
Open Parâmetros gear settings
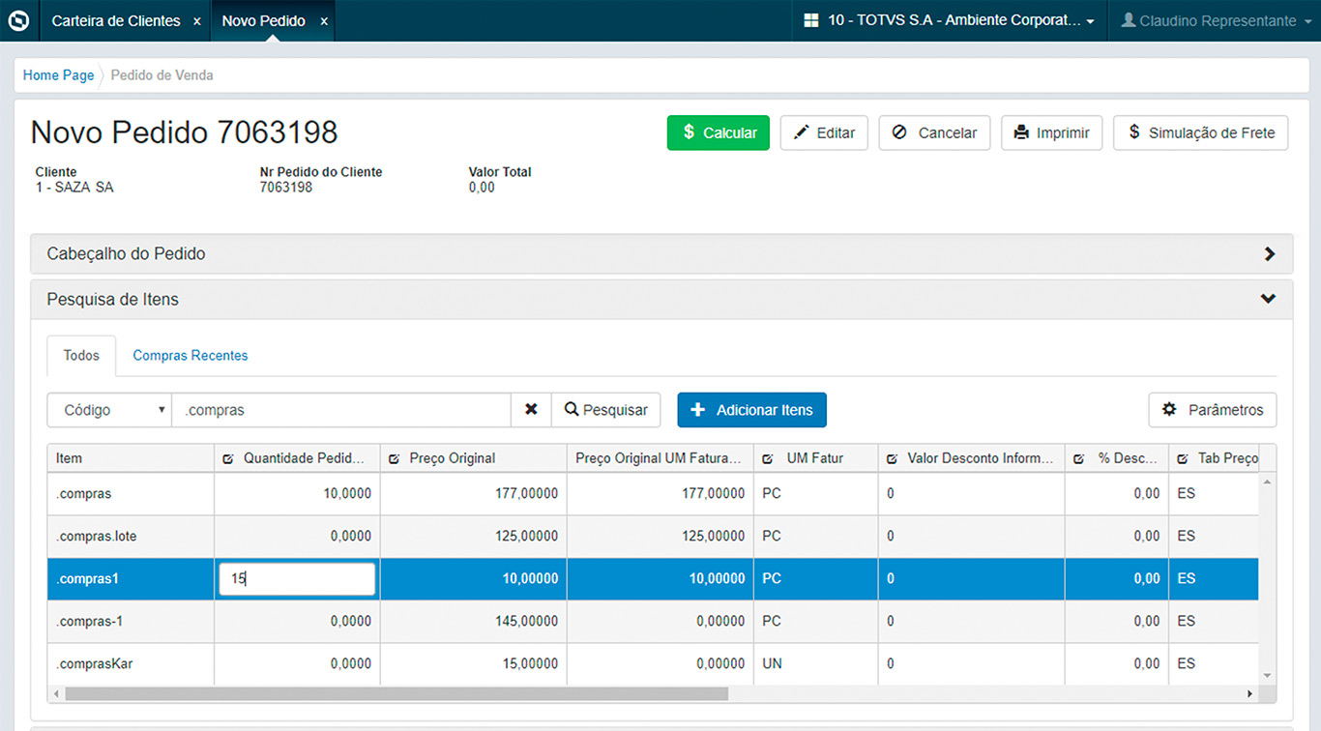tap(1212, 410)
